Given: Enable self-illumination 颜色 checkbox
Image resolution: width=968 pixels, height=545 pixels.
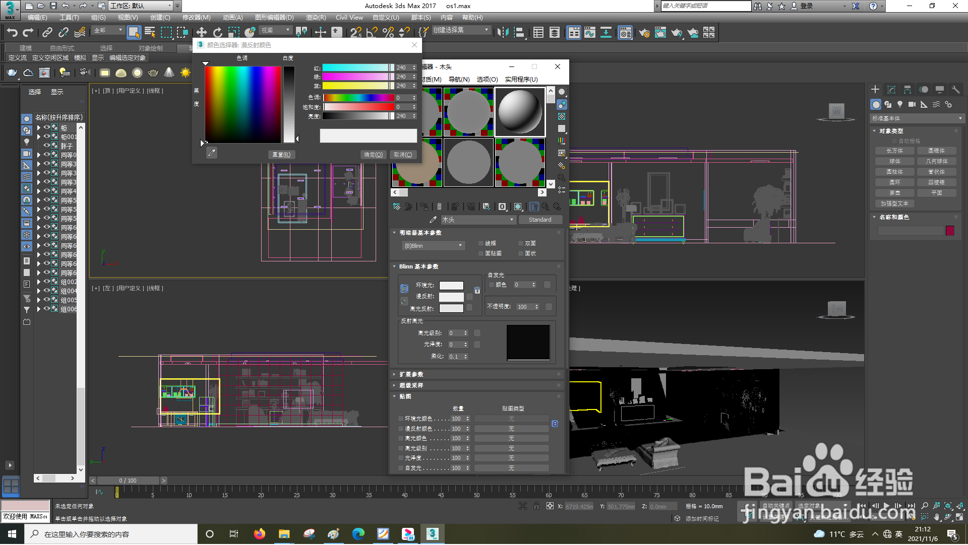Looking at the screenshot, I should 492,285.
